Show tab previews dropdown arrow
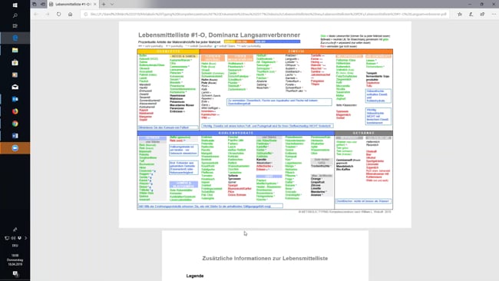 point(112,5)
